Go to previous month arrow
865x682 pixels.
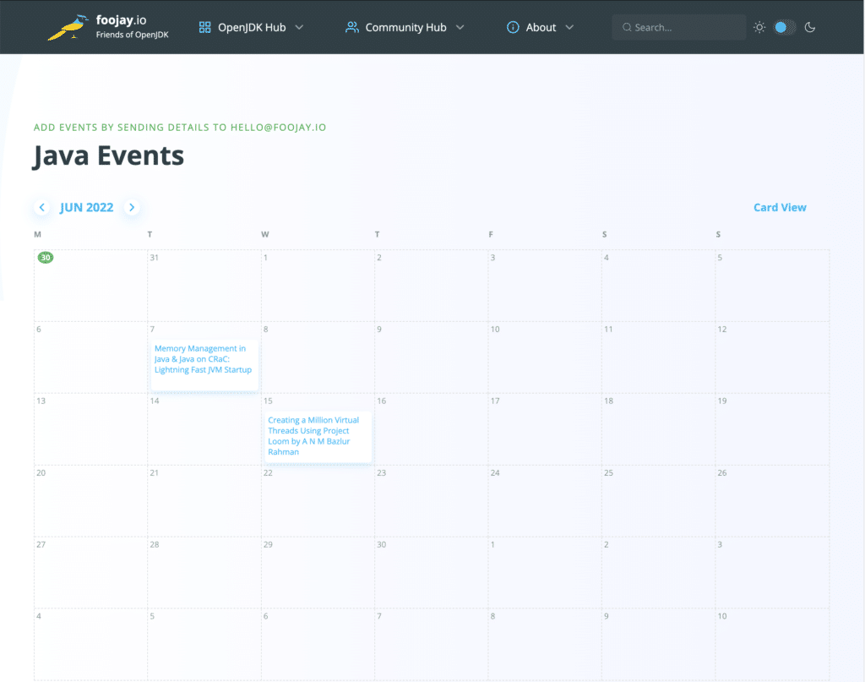[42, 207]
